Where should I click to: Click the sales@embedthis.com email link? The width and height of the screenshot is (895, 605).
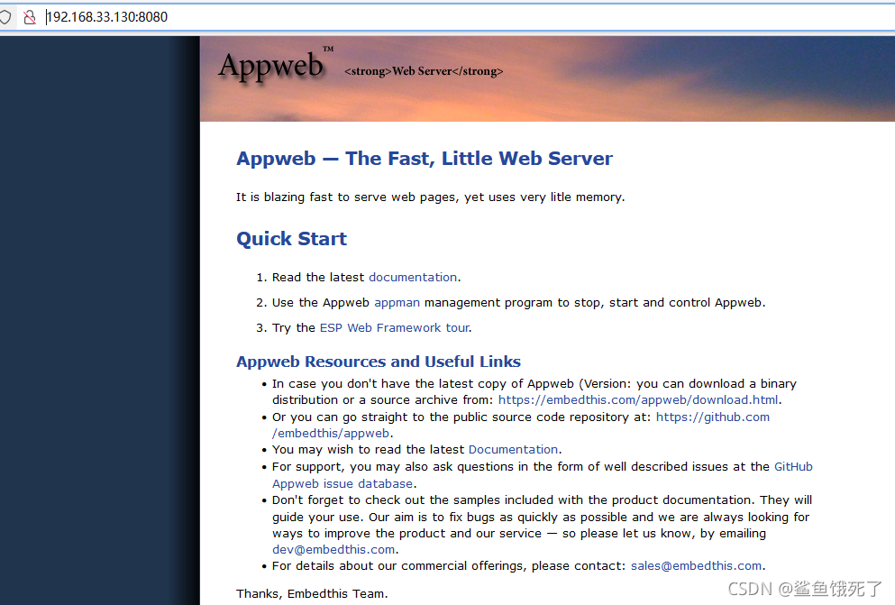click(696, 565)
